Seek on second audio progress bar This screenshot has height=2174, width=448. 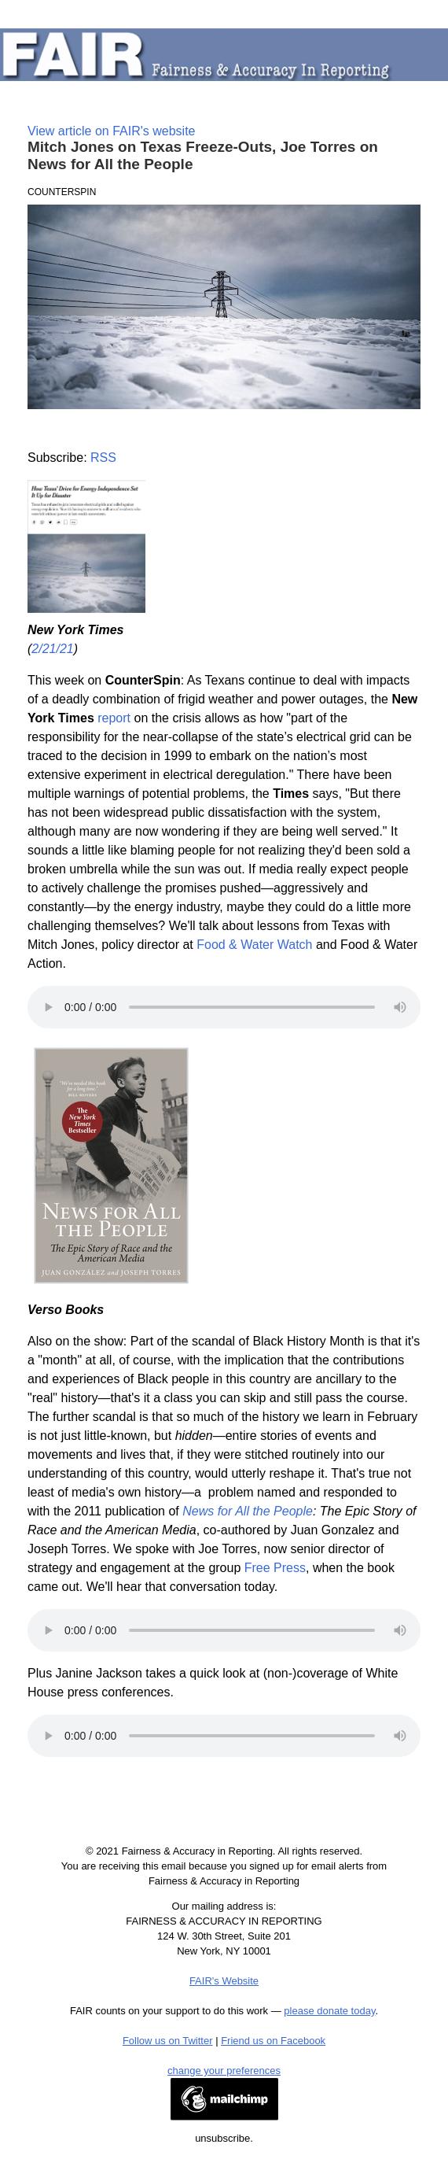[252, 1630]
